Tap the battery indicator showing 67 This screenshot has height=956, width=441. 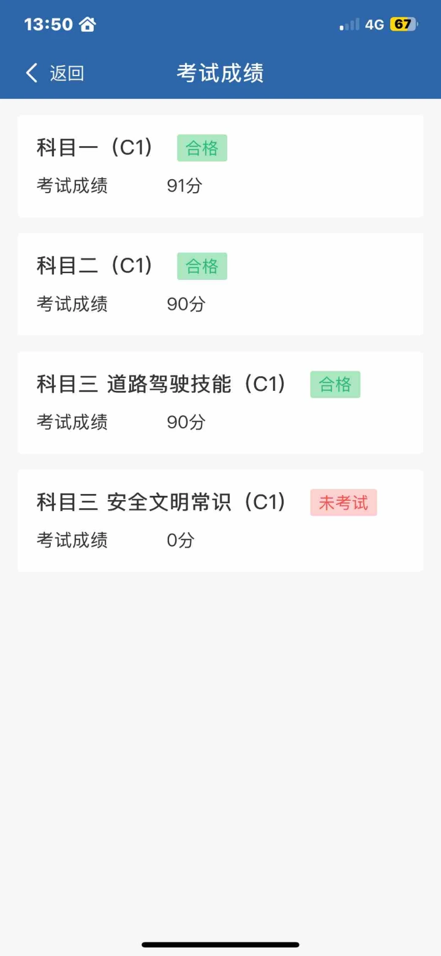[403, 25]
